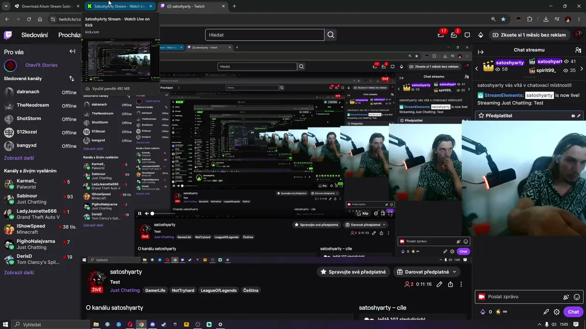Select the satoshyarty Twitch tab
This screenshot has height=329, width=586.
point(192,6)
